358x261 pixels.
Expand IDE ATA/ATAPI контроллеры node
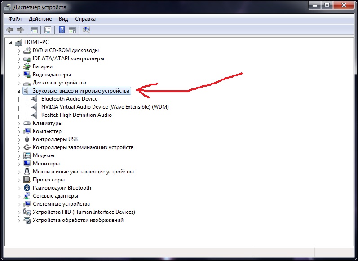pos(19,59)
